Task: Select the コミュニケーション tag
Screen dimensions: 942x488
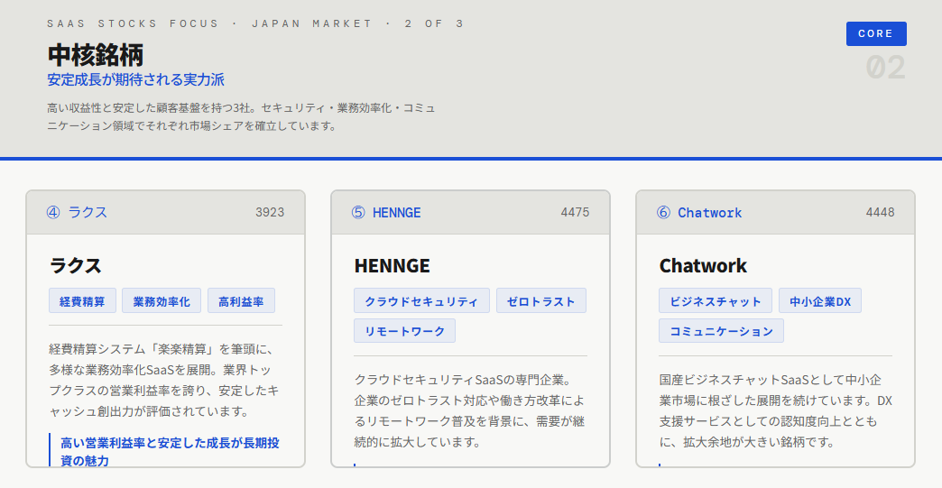Action: pyautogui.click(x=721, y=331)
